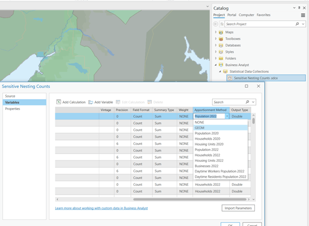
Task: Switch to the Favorites tab in Catalog
Action: (264, 15)
